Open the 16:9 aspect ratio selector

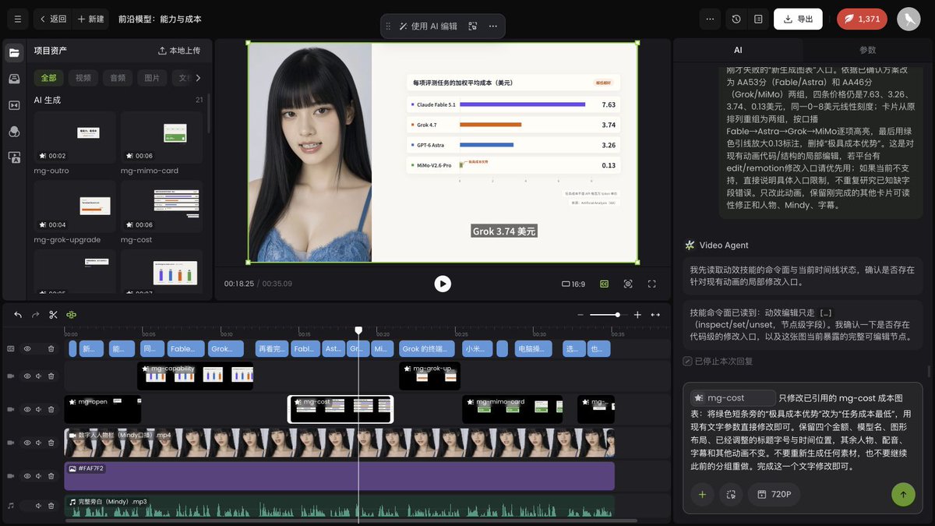click(573, 284)
